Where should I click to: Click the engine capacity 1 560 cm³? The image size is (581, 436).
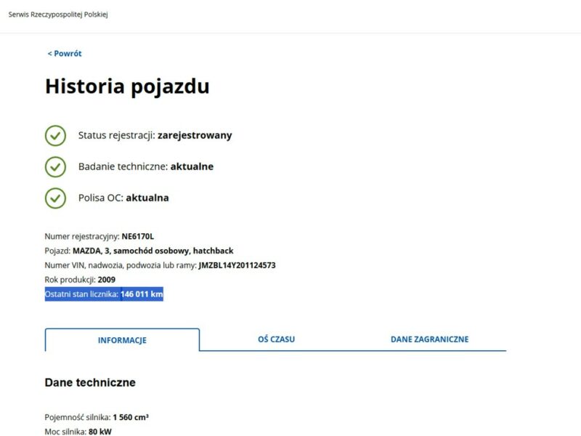(x=131, y=417)
